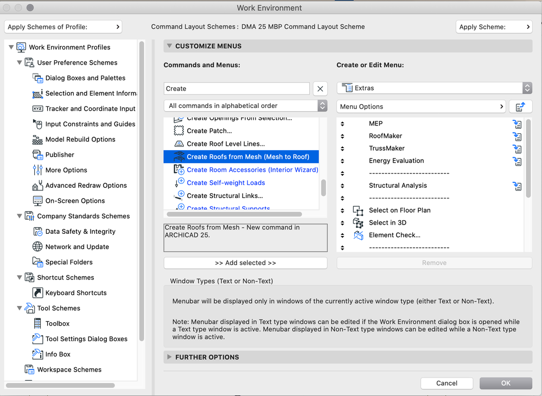Click the menu list vertical scrollbar
This screenshot has height=396, width=542.
point(528,158)
